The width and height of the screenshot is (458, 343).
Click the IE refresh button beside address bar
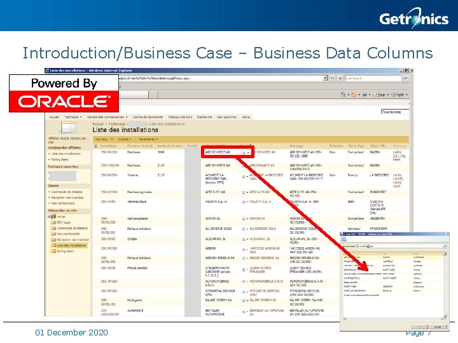click(x=333, y=78)
